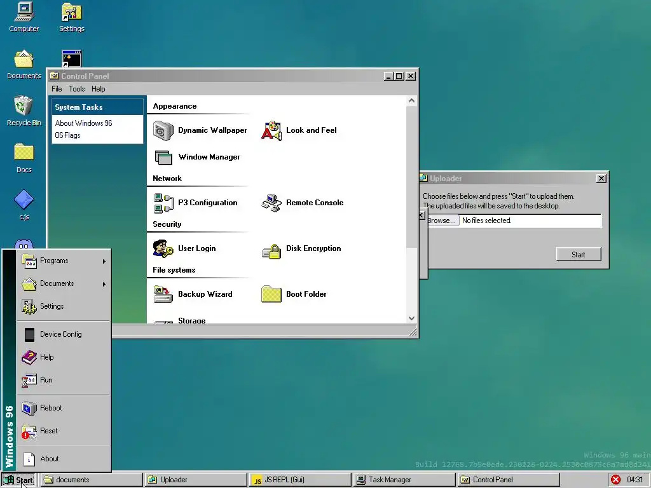The width and height of the screenshot is (651, 488).
Task: Choose Run in the Start menu
Action: point(64,380)
